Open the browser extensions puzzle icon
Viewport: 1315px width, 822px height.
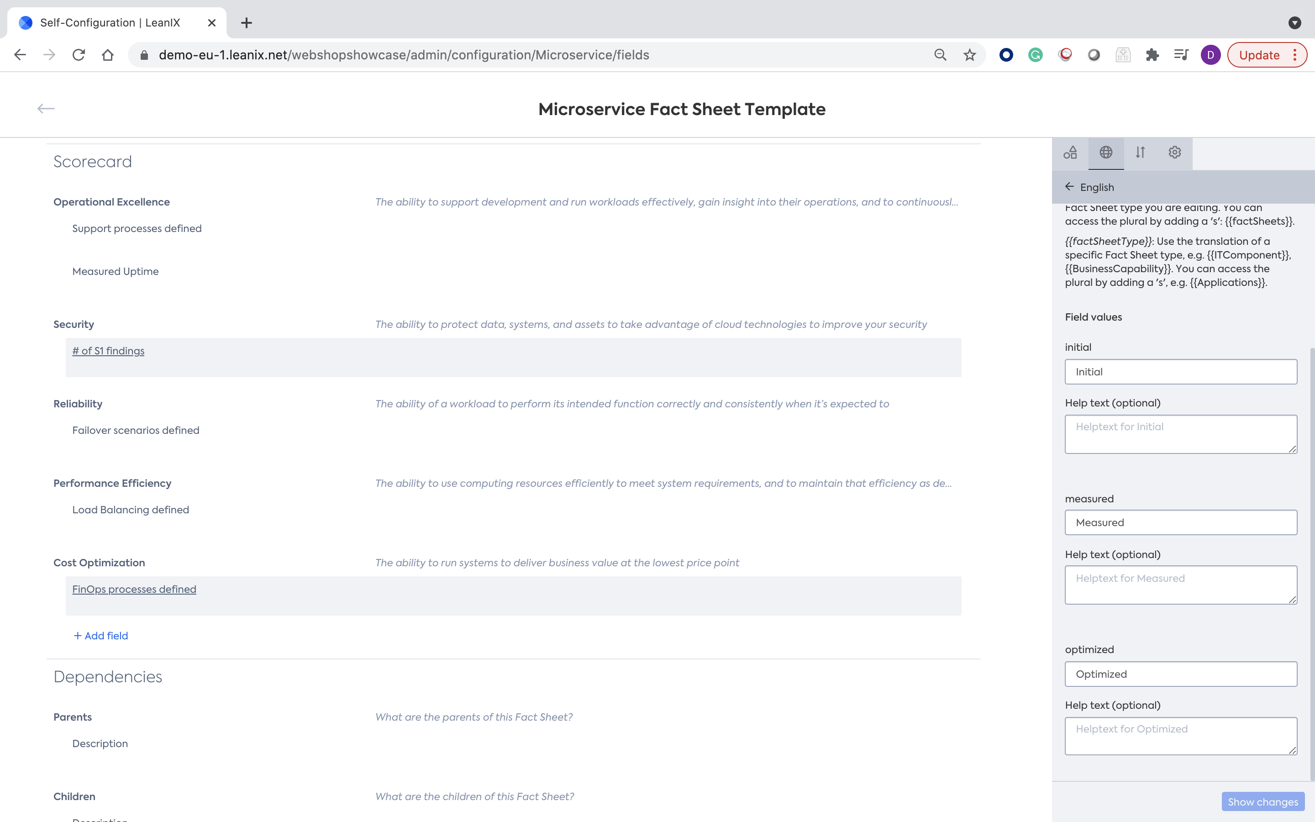(x=1152, y=55)
